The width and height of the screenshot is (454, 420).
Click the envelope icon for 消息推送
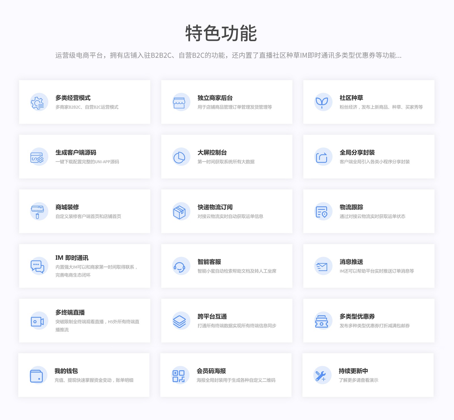coord(322,266)
